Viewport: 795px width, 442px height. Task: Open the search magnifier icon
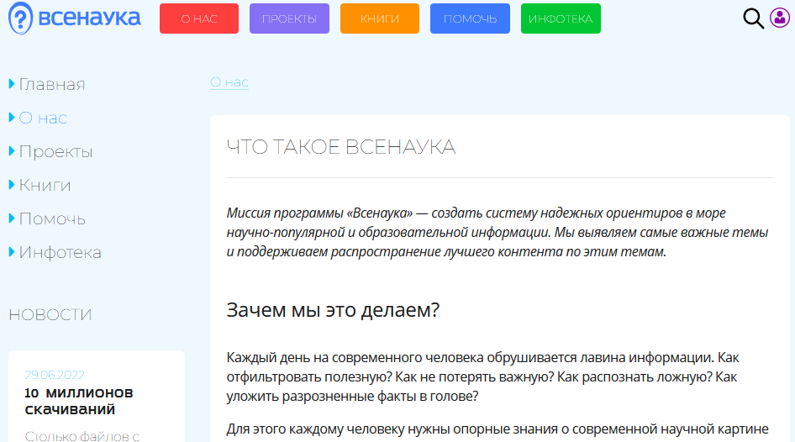(754, 18)
